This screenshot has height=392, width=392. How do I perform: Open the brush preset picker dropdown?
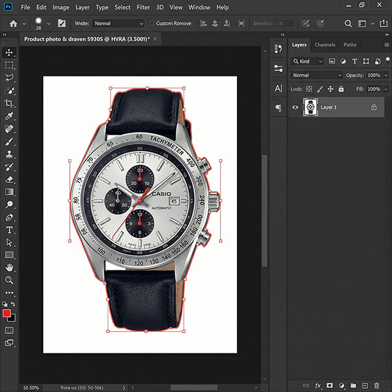(x=49, y=24)
